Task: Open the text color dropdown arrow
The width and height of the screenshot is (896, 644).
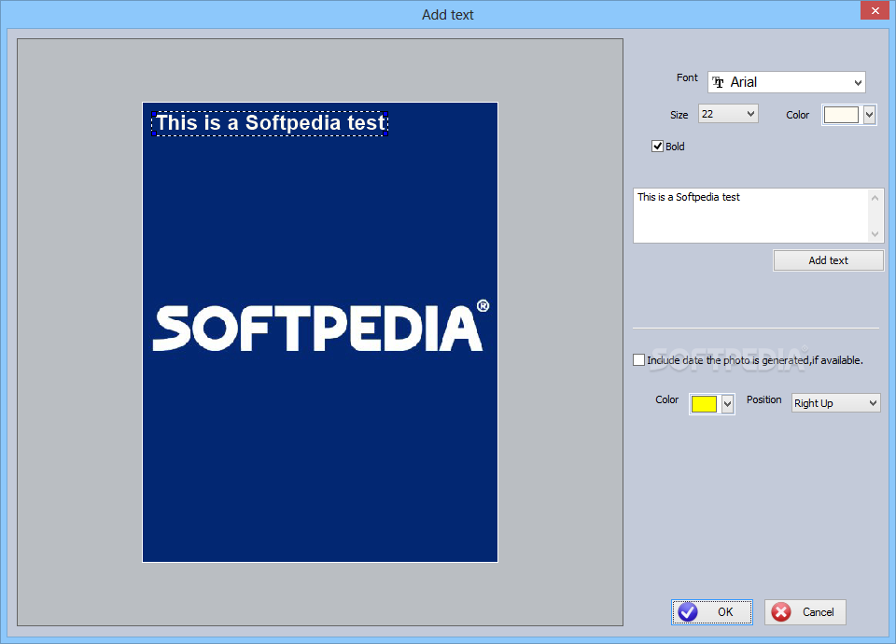Action: click(869, 115)
